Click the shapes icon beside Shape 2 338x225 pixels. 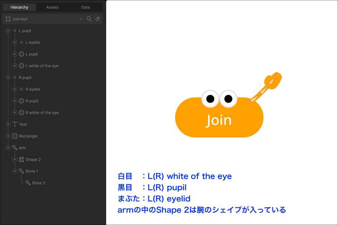(21, 159)
